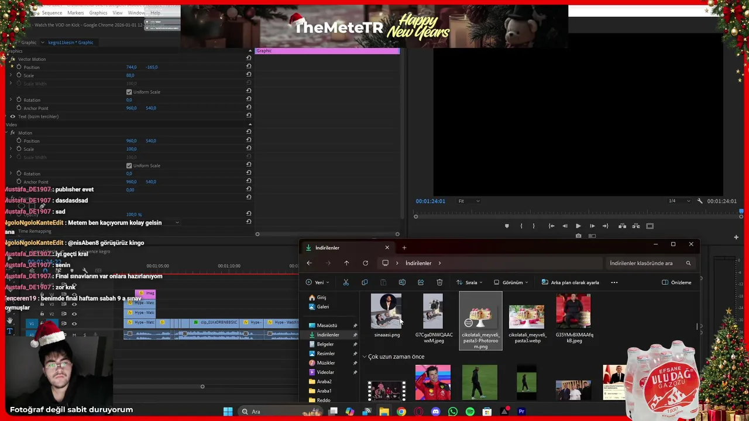Select the kegro11kesin * Graphic tab

pos(71,42)
